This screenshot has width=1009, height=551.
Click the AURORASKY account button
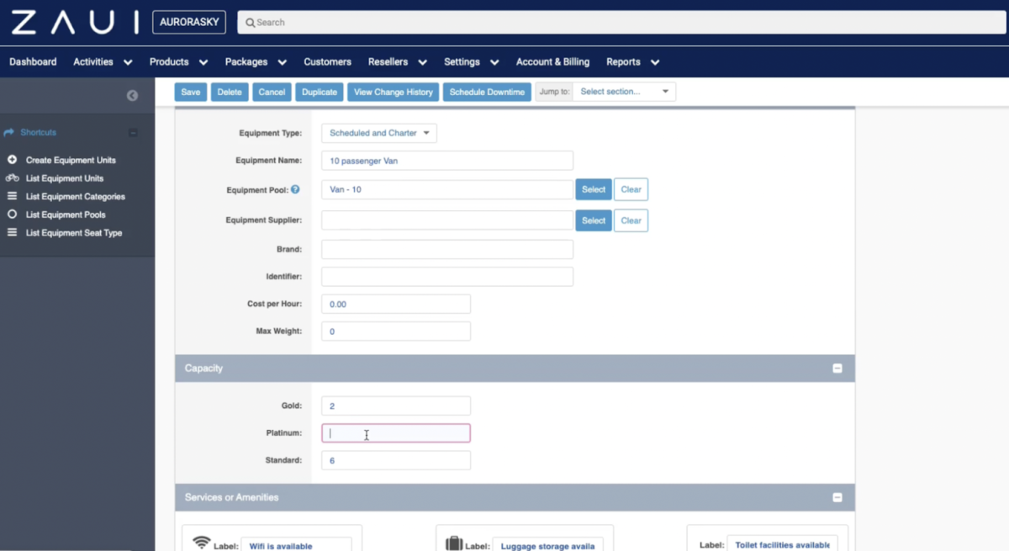(189, 23)
